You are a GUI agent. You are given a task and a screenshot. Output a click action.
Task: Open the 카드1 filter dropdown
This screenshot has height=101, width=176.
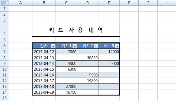click(74, 46)
